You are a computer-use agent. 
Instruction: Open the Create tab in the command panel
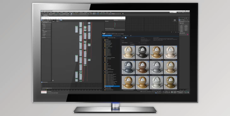tap(179, 18)
